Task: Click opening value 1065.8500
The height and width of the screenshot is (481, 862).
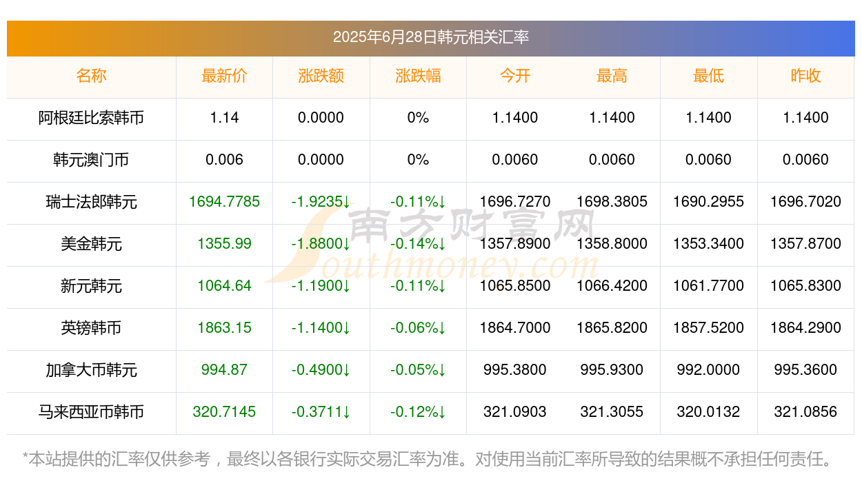Action: click(515, 286)
